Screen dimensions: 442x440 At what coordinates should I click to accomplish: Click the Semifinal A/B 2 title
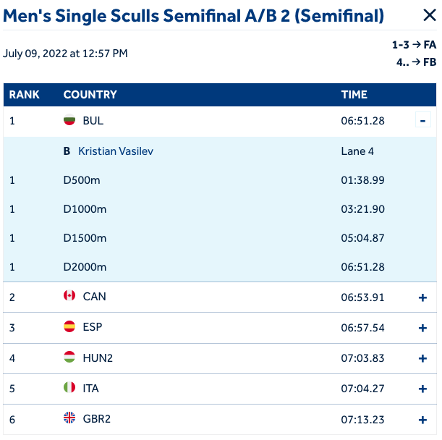point(193,16)
